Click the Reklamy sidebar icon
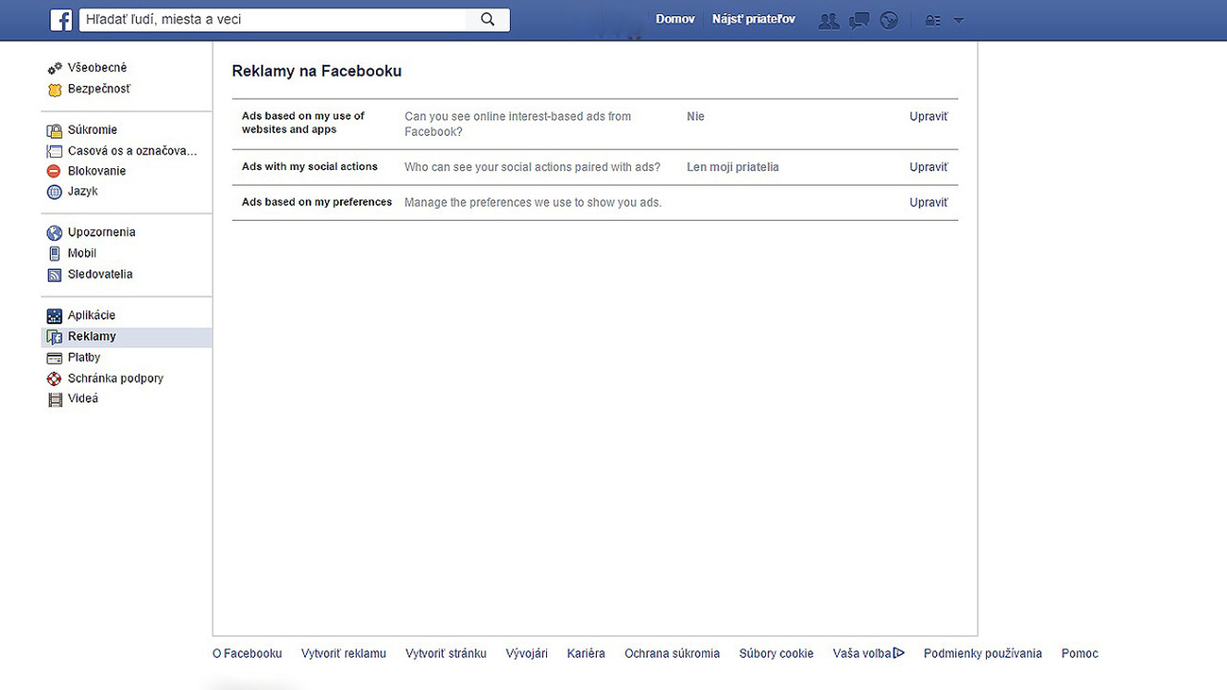This screenshot has width=1227, height=690. 55,337
